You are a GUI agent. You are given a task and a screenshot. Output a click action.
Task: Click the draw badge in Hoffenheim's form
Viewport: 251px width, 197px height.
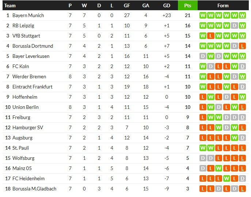click(227, 97)
